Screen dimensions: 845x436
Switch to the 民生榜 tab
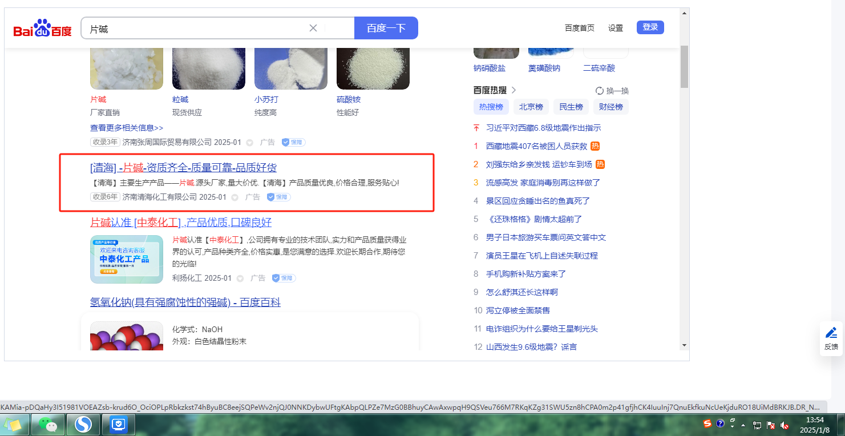pos(571,107)
